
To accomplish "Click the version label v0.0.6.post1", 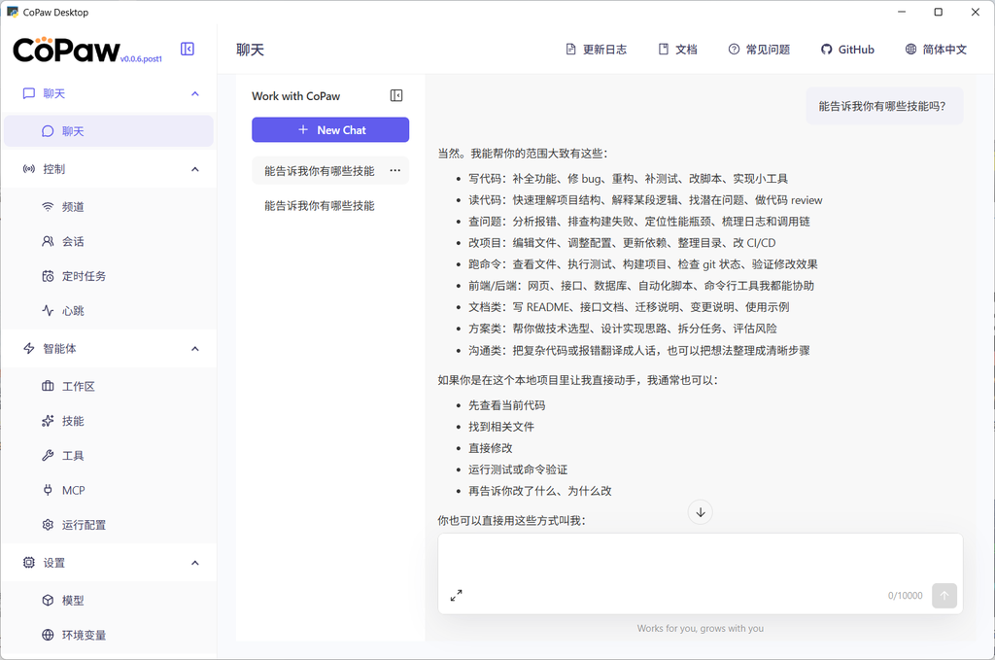I will (141, 59).
